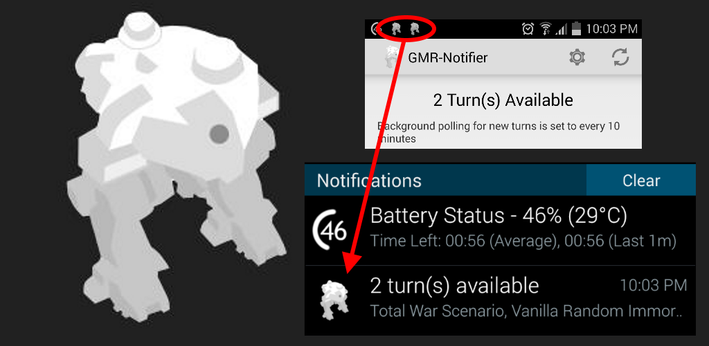Tap the Total War Scenario notification subtitle
Screen dimensions: 709x346
pos(526,311)
